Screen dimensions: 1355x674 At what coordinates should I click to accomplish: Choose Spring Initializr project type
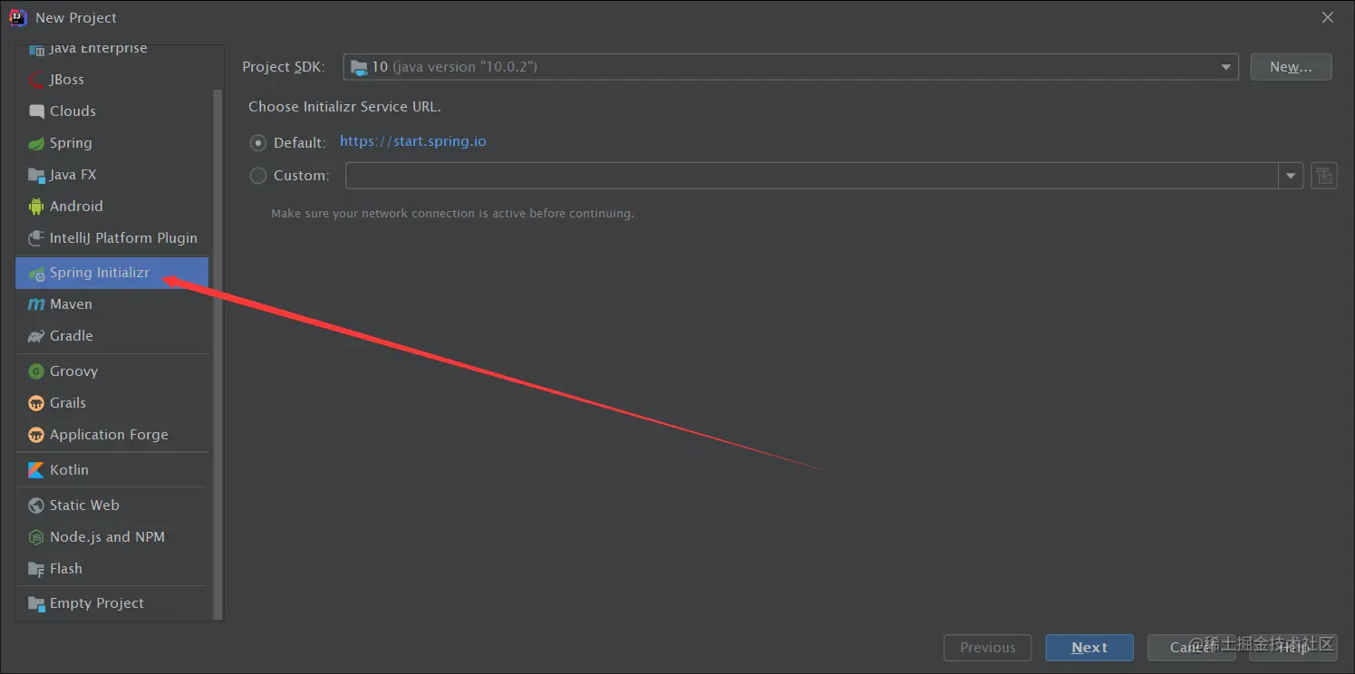click(x=112, y=273)
